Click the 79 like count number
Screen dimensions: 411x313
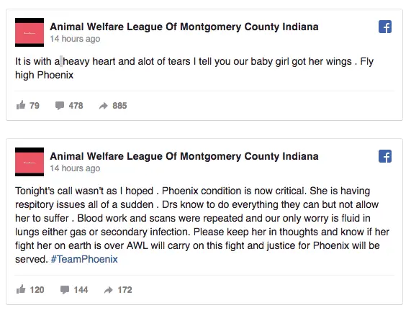coord(35,106)
